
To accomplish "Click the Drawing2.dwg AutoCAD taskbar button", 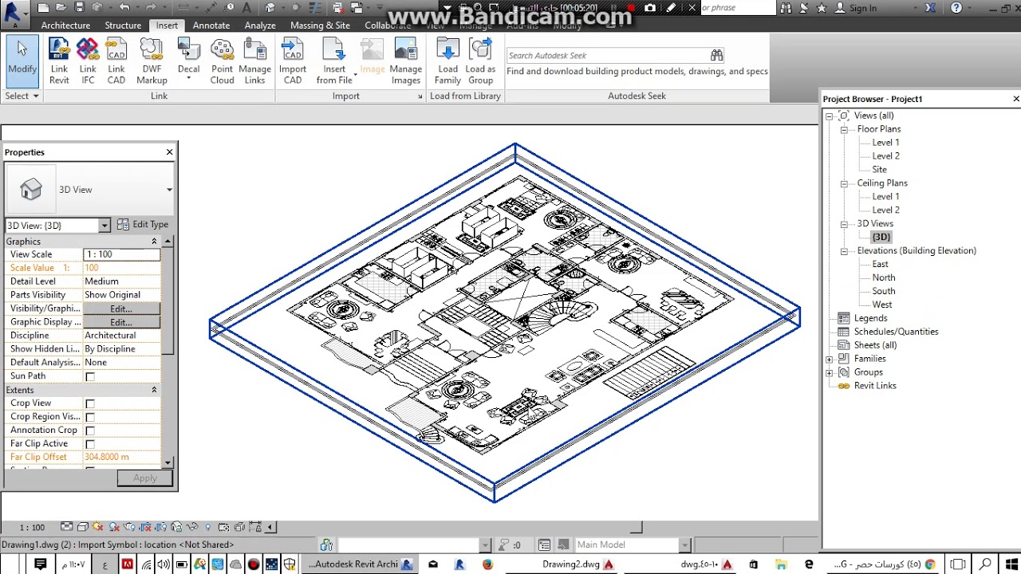I will coord(578,564).
